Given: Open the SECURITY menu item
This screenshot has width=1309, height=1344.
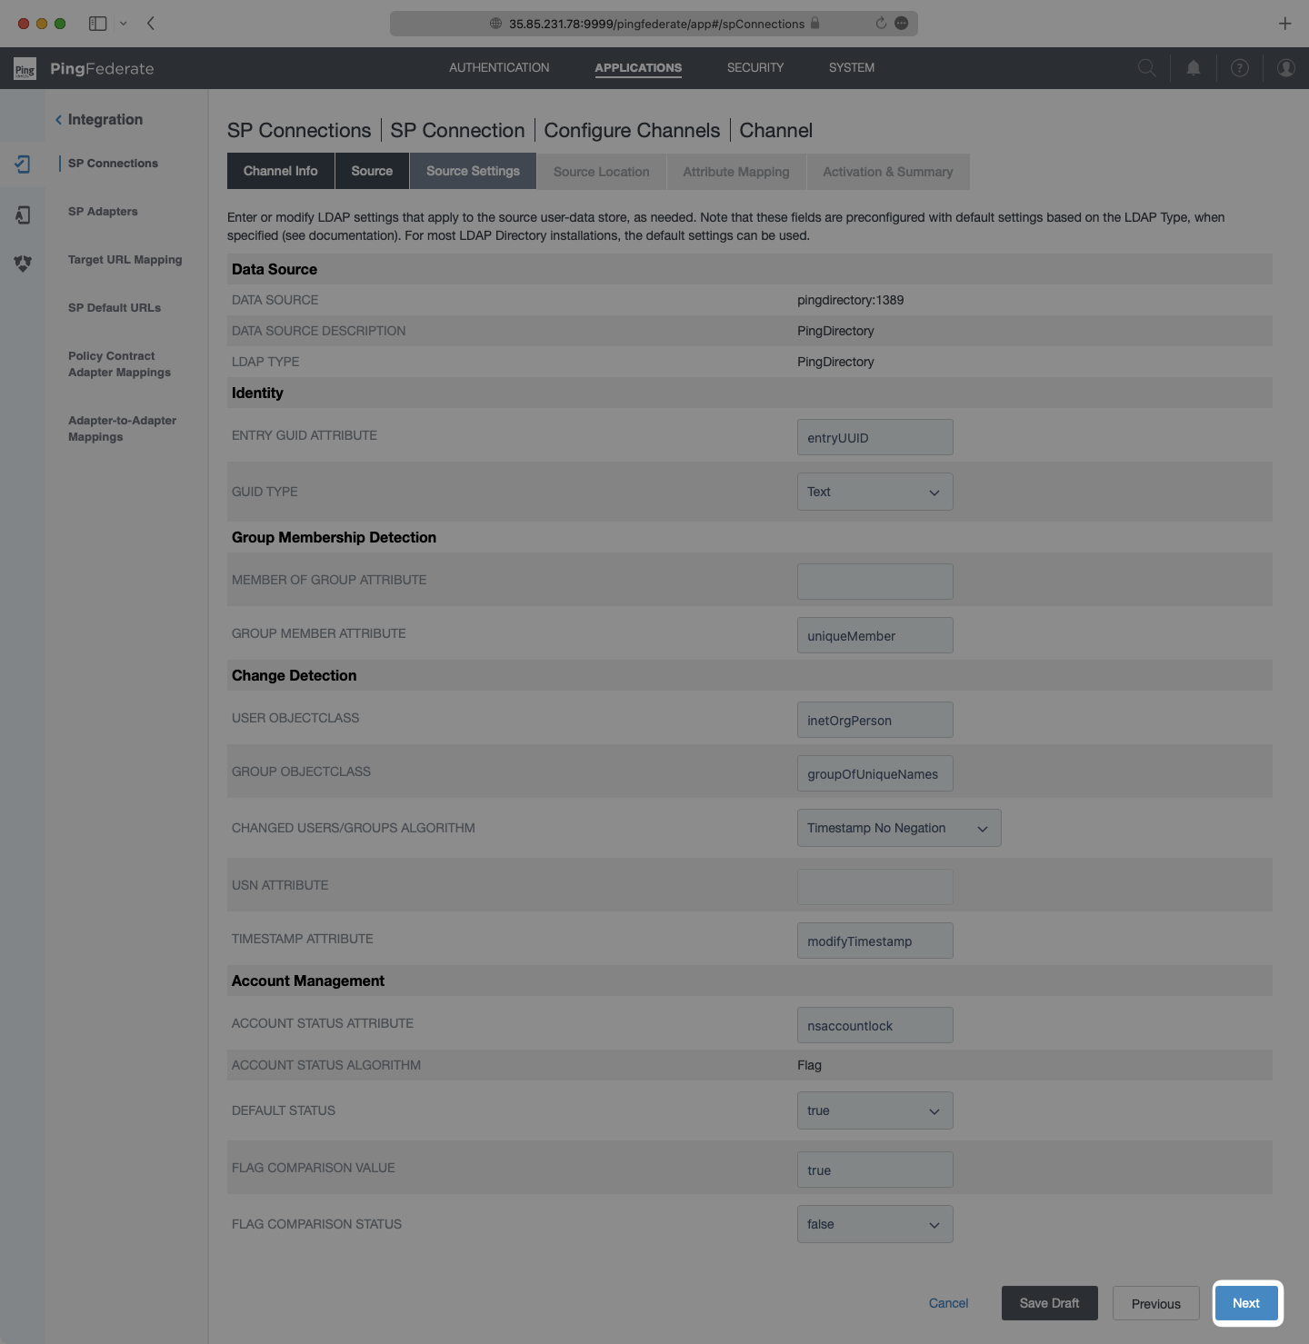Looking at the screenshot, I should coord(754,67).
